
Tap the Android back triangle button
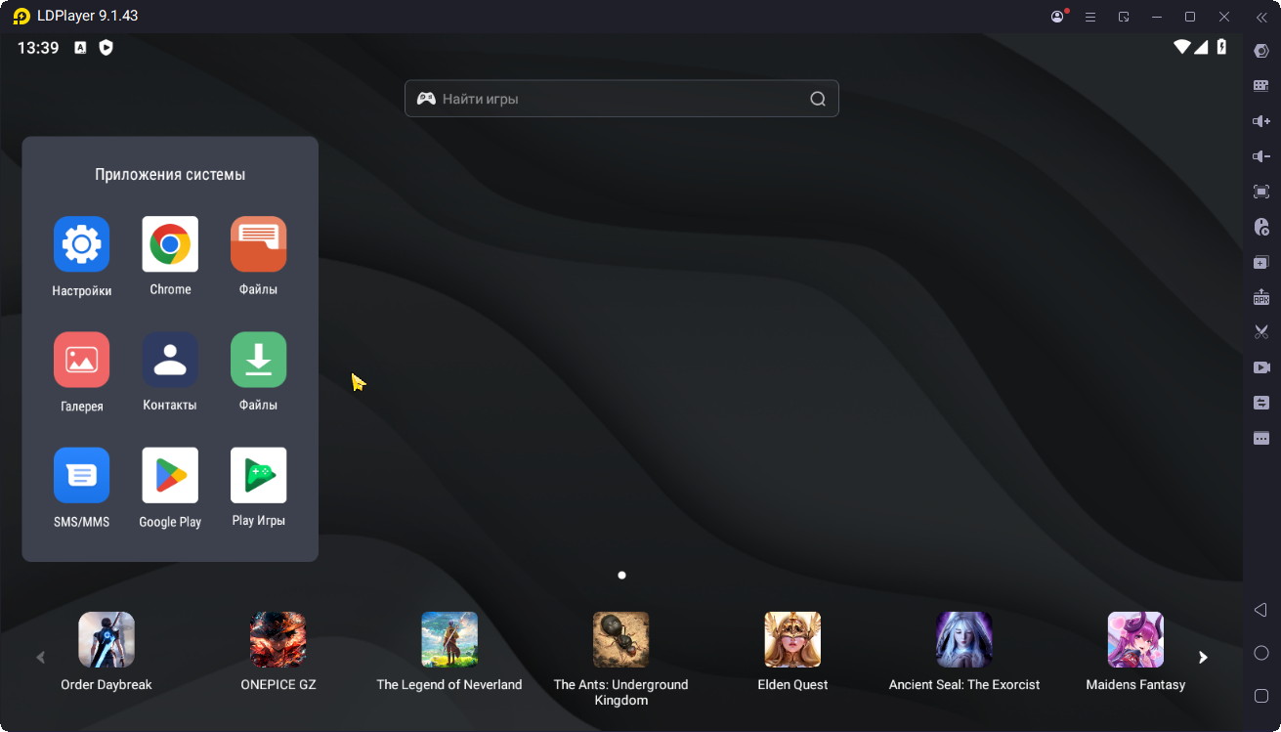[1260, 610]
